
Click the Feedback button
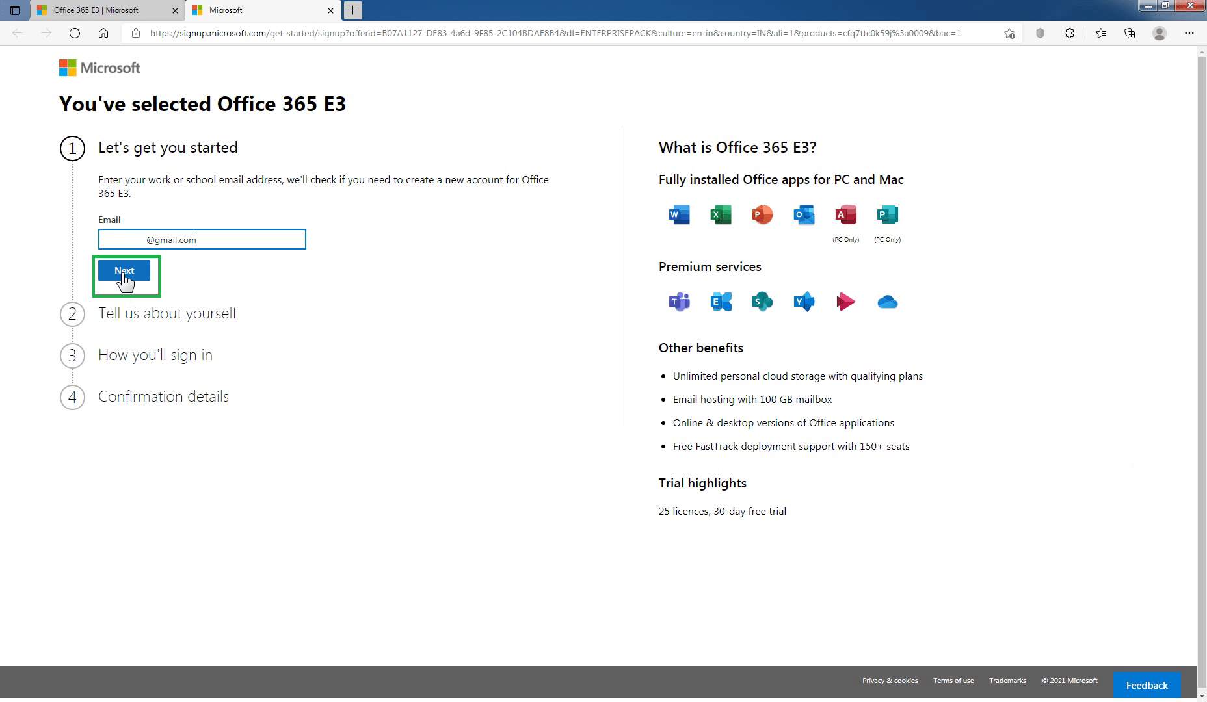(x=1147, y=684)
